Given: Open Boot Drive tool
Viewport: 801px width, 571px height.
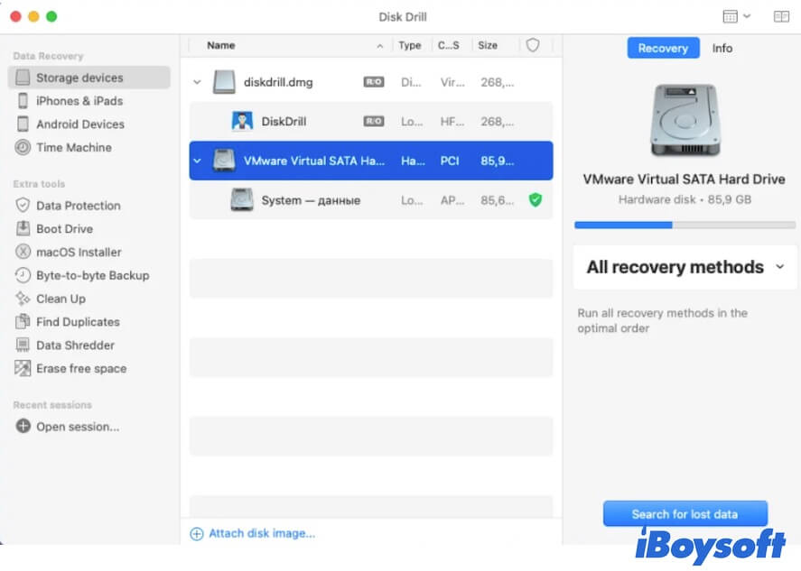Looking at the screenshot, I should (65, 228).
